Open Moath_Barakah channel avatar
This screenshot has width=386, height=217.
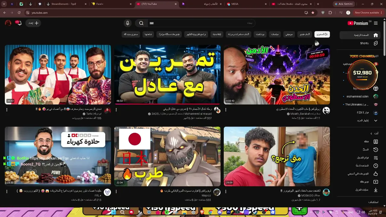(326, 111)
